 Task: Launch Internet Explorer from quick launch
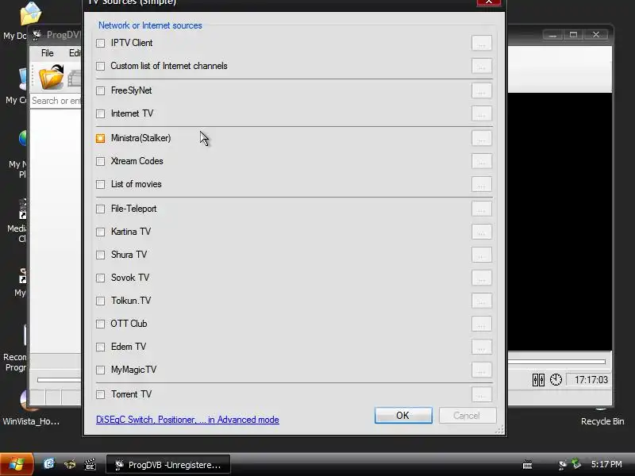(x=49, y=464)
